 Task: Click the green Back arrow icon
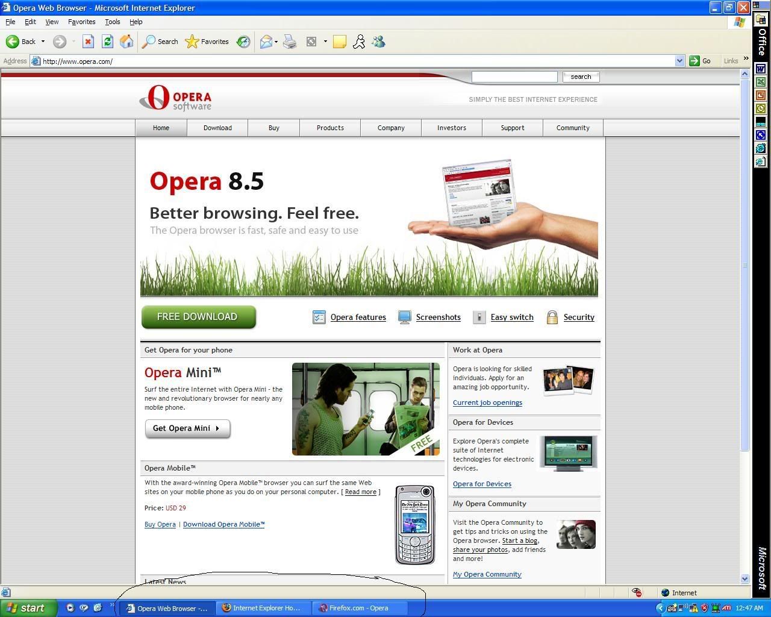coord(12,42)
